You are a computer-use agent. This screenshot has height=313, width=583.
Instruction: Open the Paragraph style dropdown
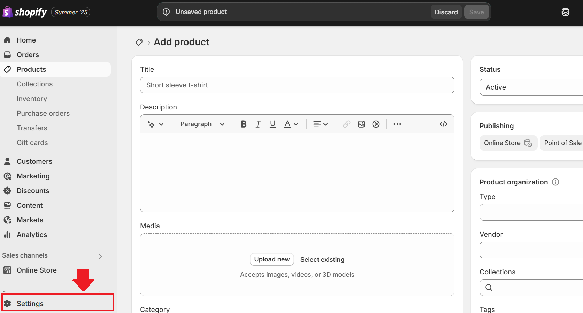pos(202,124)
